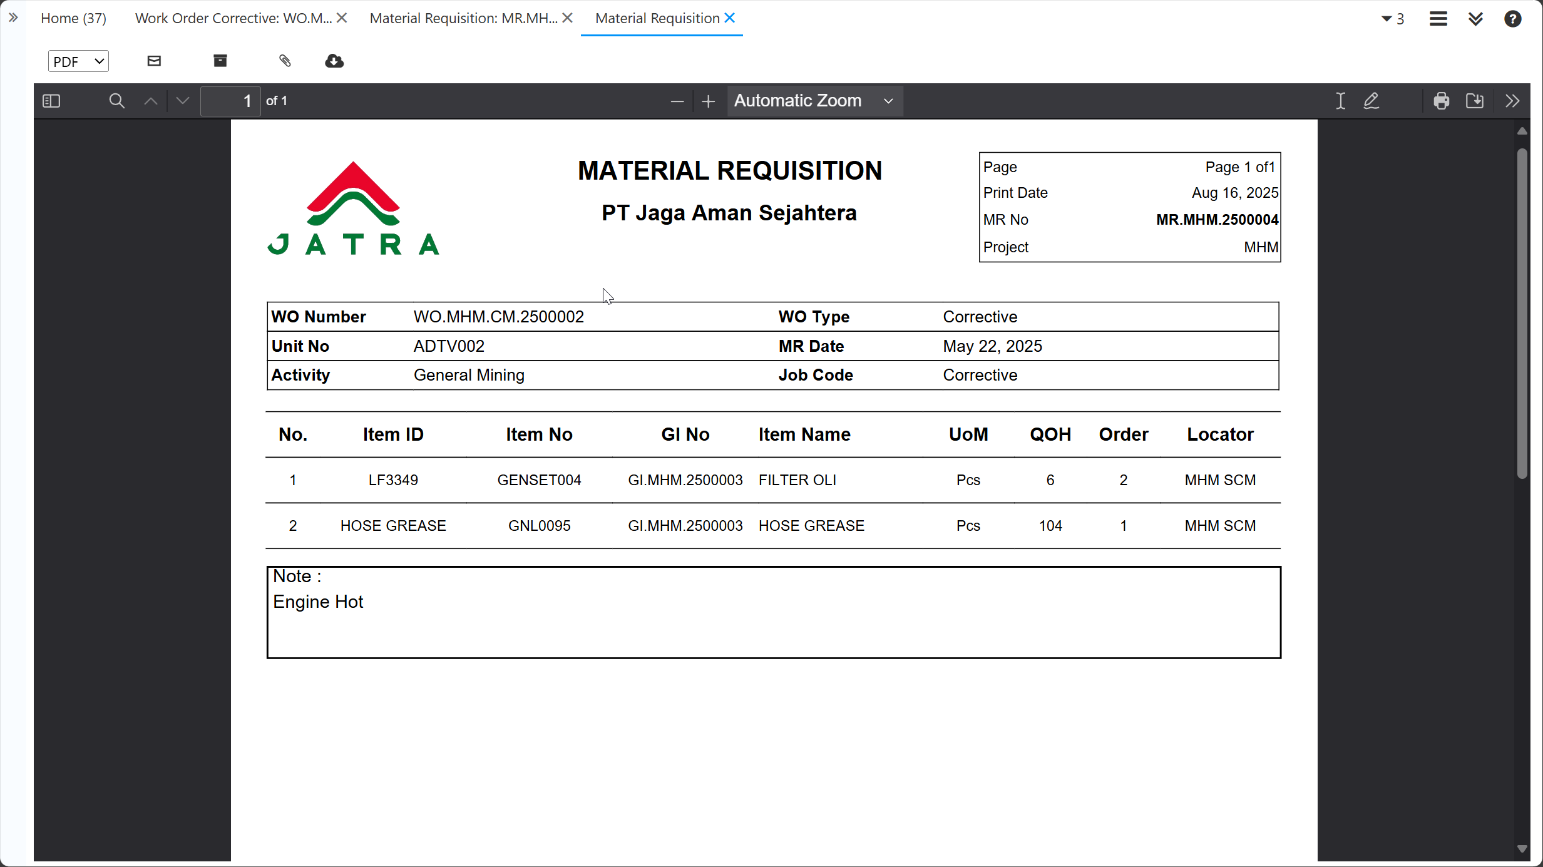Activate the text selection cursor tool
1543x867 pixels.
tap(1340, 101)
